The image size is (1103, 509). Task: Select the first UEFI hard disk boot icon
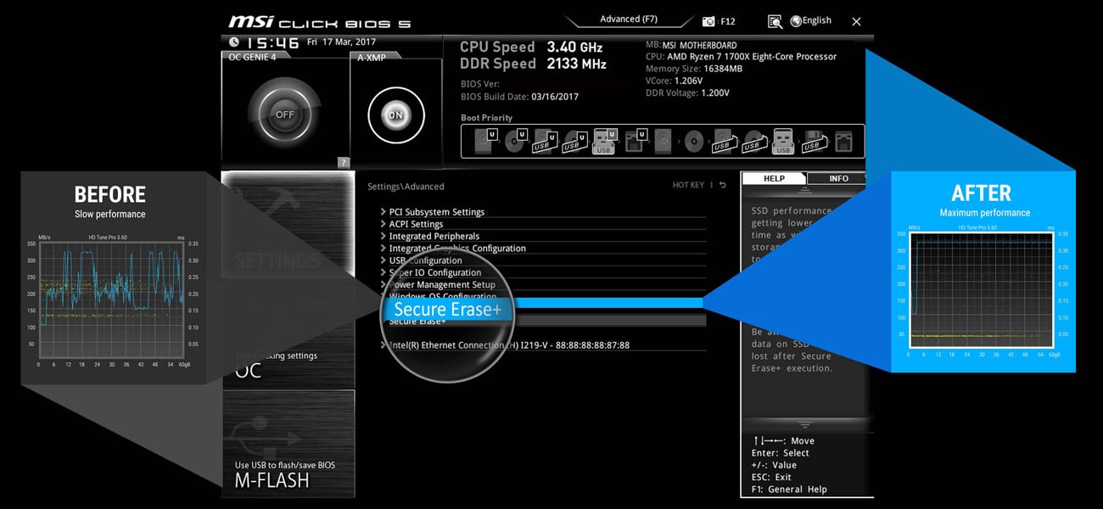(x=484, y=141)
